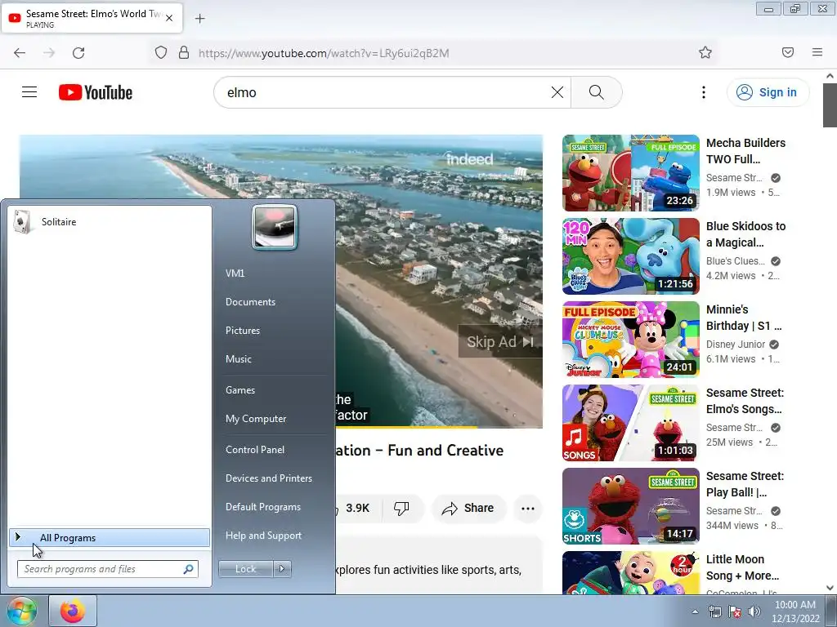Viewport: 837px width, 627px height.
Task: Open Little Moon Song + More title link
Action: pyautogui.click(x=742, y=567)
